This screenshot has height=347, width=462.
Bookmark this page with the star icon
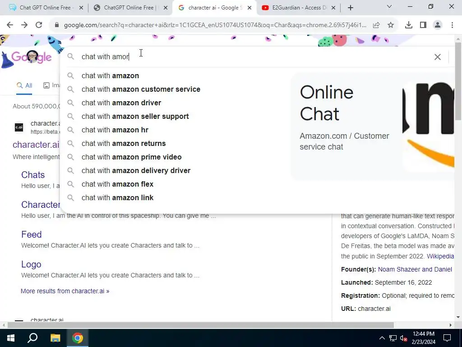pyautogui.click(x=391, y=25)
